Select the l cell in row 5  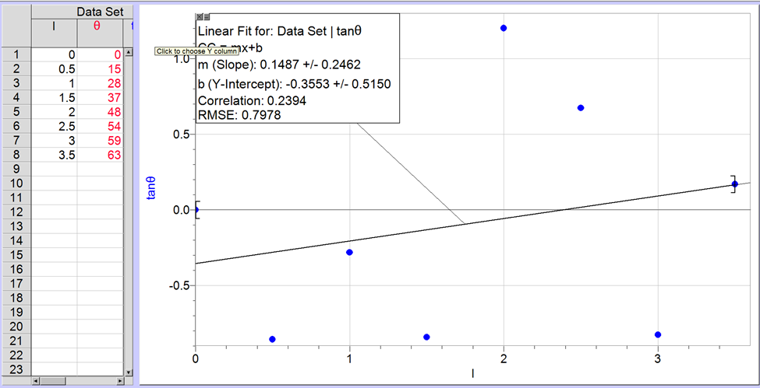click(x=55, y=112)
